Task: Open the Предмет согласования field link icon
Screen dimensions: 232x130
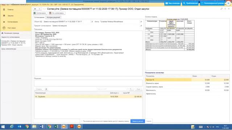Action: 141,26
